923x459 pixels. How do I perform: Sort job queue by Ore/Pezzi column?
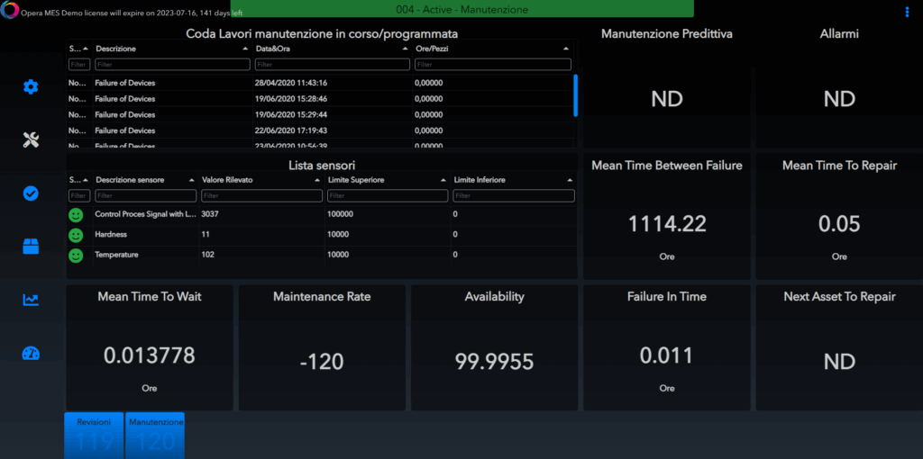tap(491, 49)
